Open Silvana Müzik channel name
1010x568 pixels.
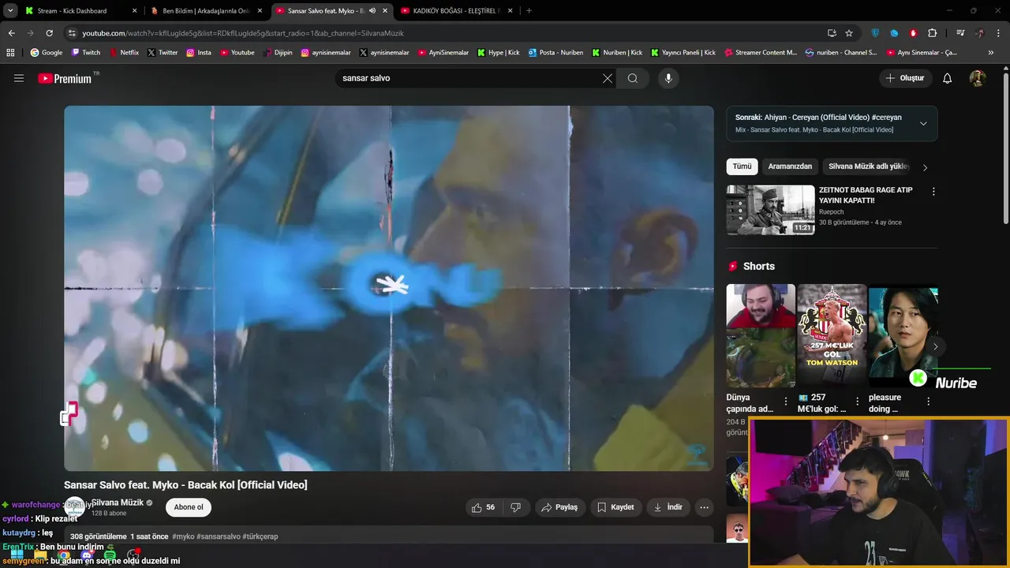pyautogui.click(x=118, y=503)
